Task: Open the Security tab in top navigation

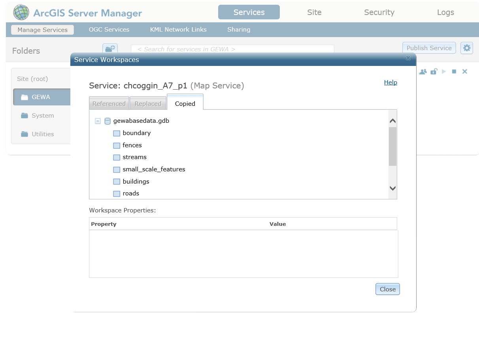Action: tap(379, 12)
